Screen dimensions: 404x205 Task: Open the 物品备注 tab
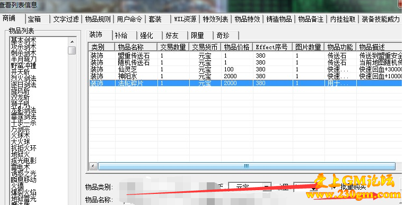point(311,19)
